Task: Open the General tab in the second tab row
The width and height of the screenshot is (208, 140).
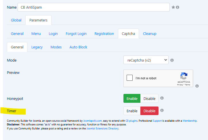Action: pyautogui.click(x=17, y=34)
